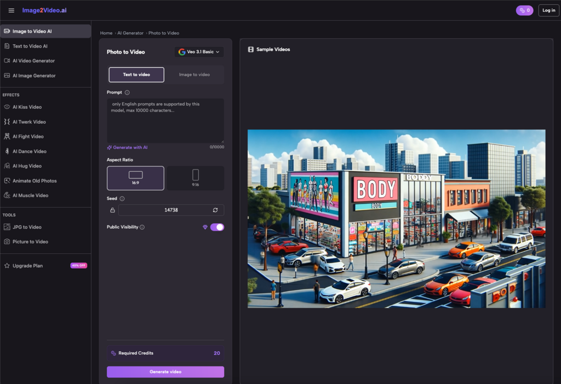561x384 pixels.
Task: Click the Public Visibility info icon
Action: pos(142,227)
